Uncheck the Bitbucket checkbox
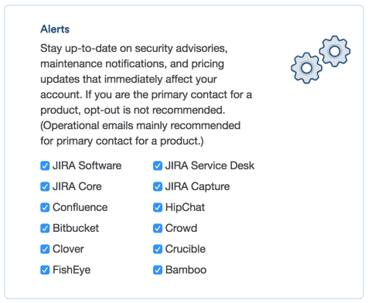Viewport: 368px width, 303px height. (45, 228)
